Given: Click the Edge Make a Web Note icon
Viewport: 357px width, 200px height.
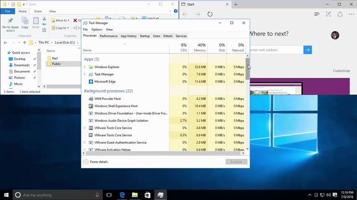Looking at the screenshot, I should [x=328, y=14].
